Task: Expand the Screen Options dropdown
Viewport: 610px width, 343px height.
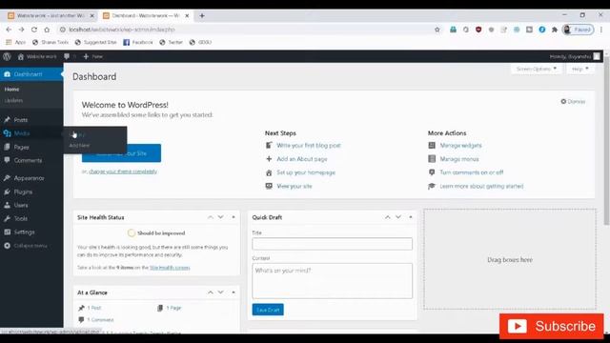Action: [537, 69]
